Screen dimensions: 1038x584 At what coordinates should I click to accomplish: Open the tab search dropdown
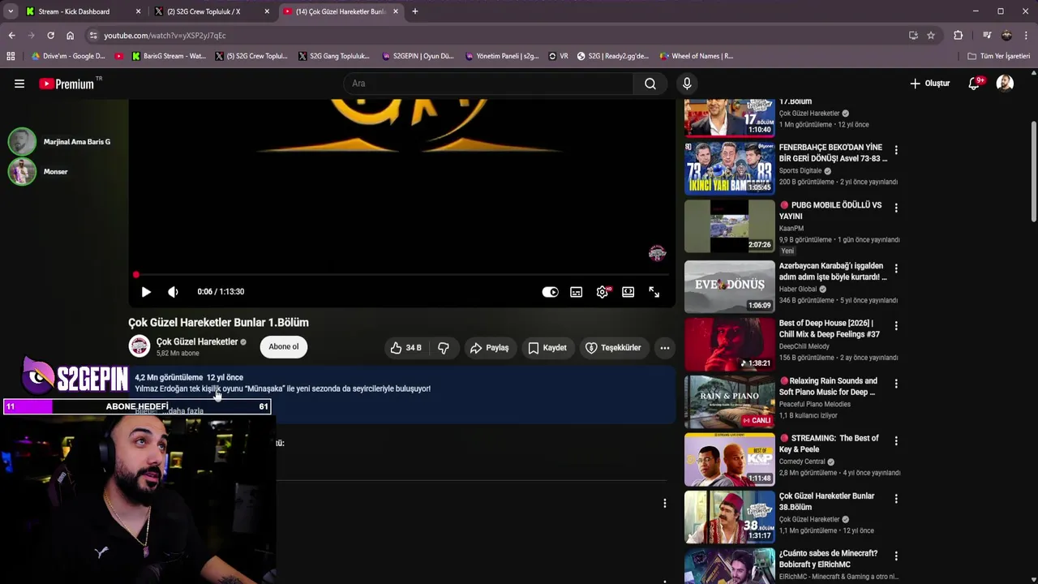[11, 11]
